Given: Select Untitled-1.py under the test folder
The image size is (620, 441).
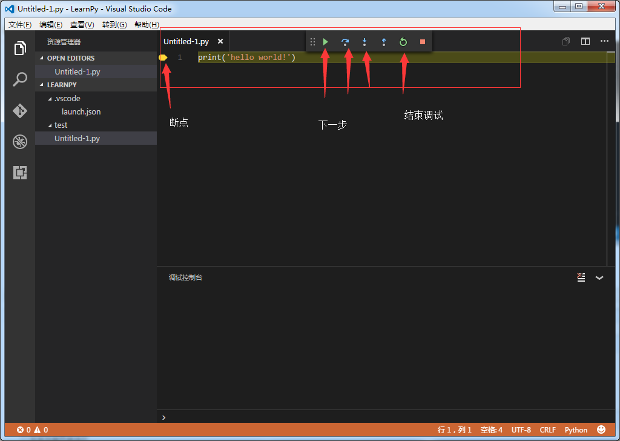Looking at the screenshot, I should 96,139.
